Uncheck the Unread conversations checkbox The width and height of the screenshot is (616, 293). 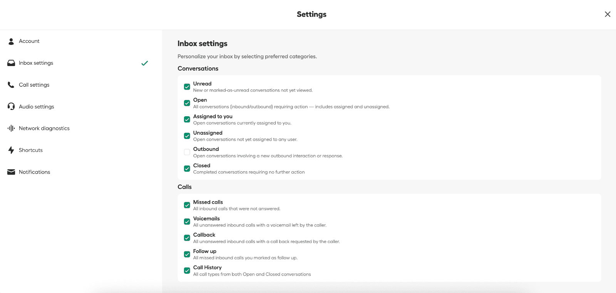[187, 87]
